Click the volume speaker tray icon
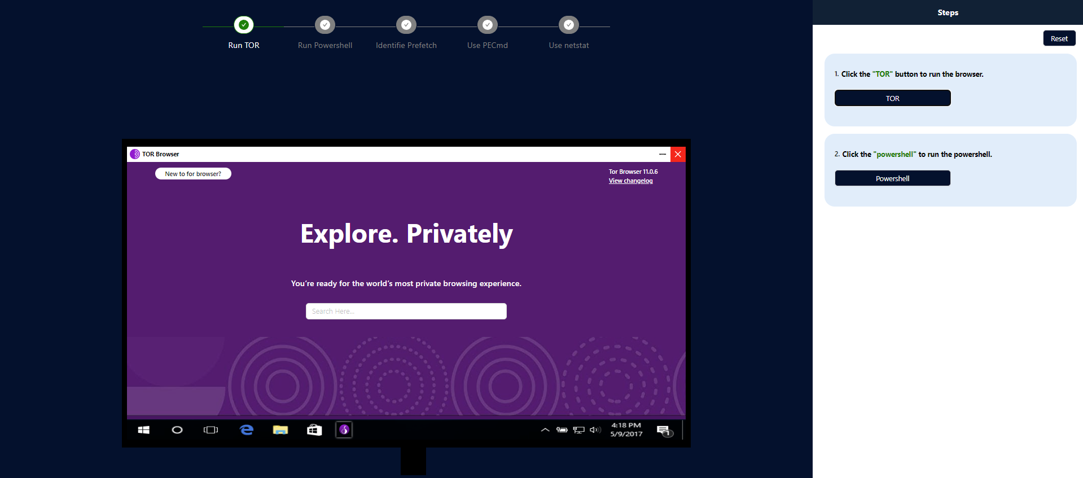This screenshot has height=478, width=1083. click(595, 430)
